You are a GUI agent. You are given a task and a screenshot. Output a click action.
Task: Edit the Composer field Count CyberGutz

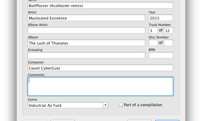click(101, 68)
